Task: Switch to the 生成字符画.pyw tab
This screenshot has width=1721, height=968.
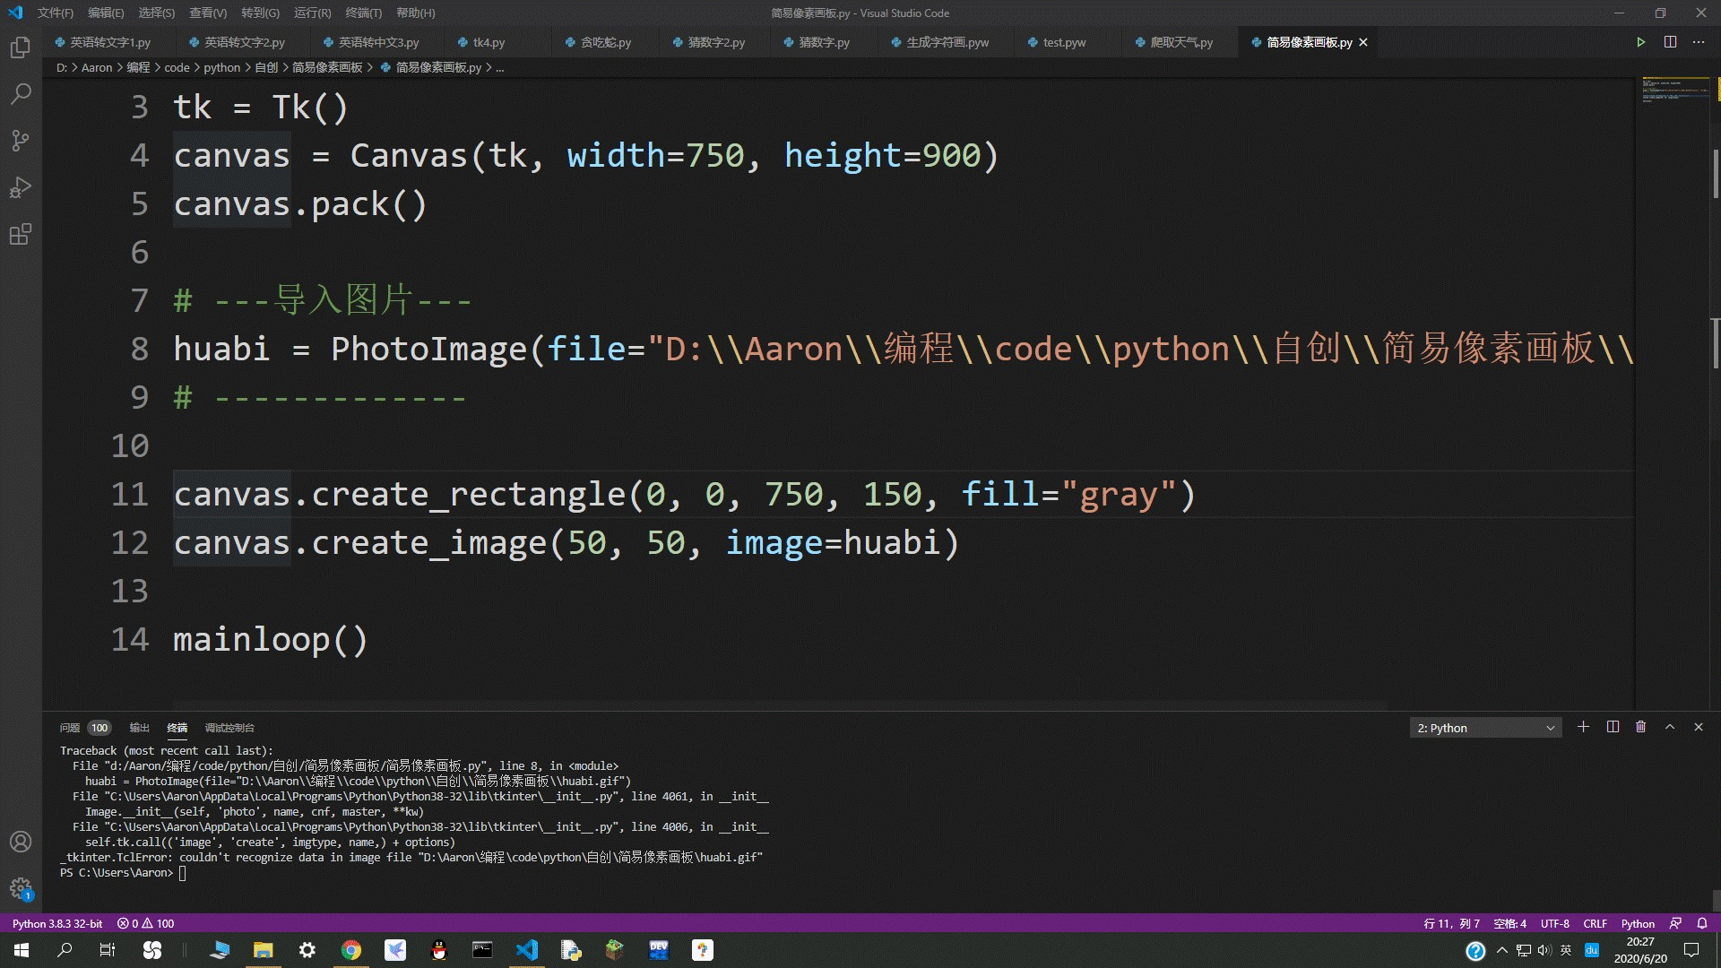Action: click(x=947, y=42)
